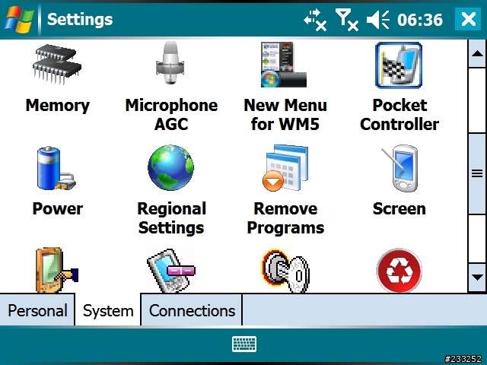Click the red recycle symbol icon
Viewport: 487px width, 365px height.
(x=399, y=271)
